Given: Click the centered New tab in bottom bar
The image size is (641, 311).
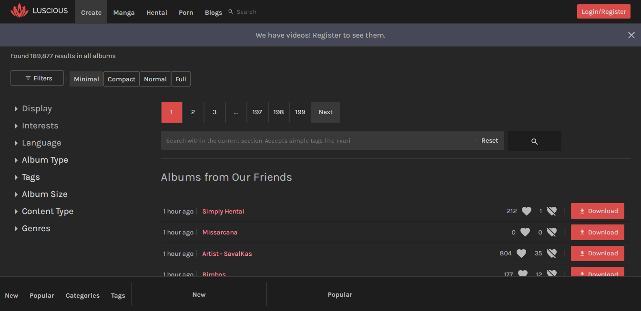Looking at the screenshot, I should 199,295.
